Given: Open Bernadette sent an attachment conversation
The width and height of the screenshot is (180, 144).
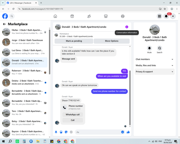Looking at the screenshot, I should (x=24, y=93).
